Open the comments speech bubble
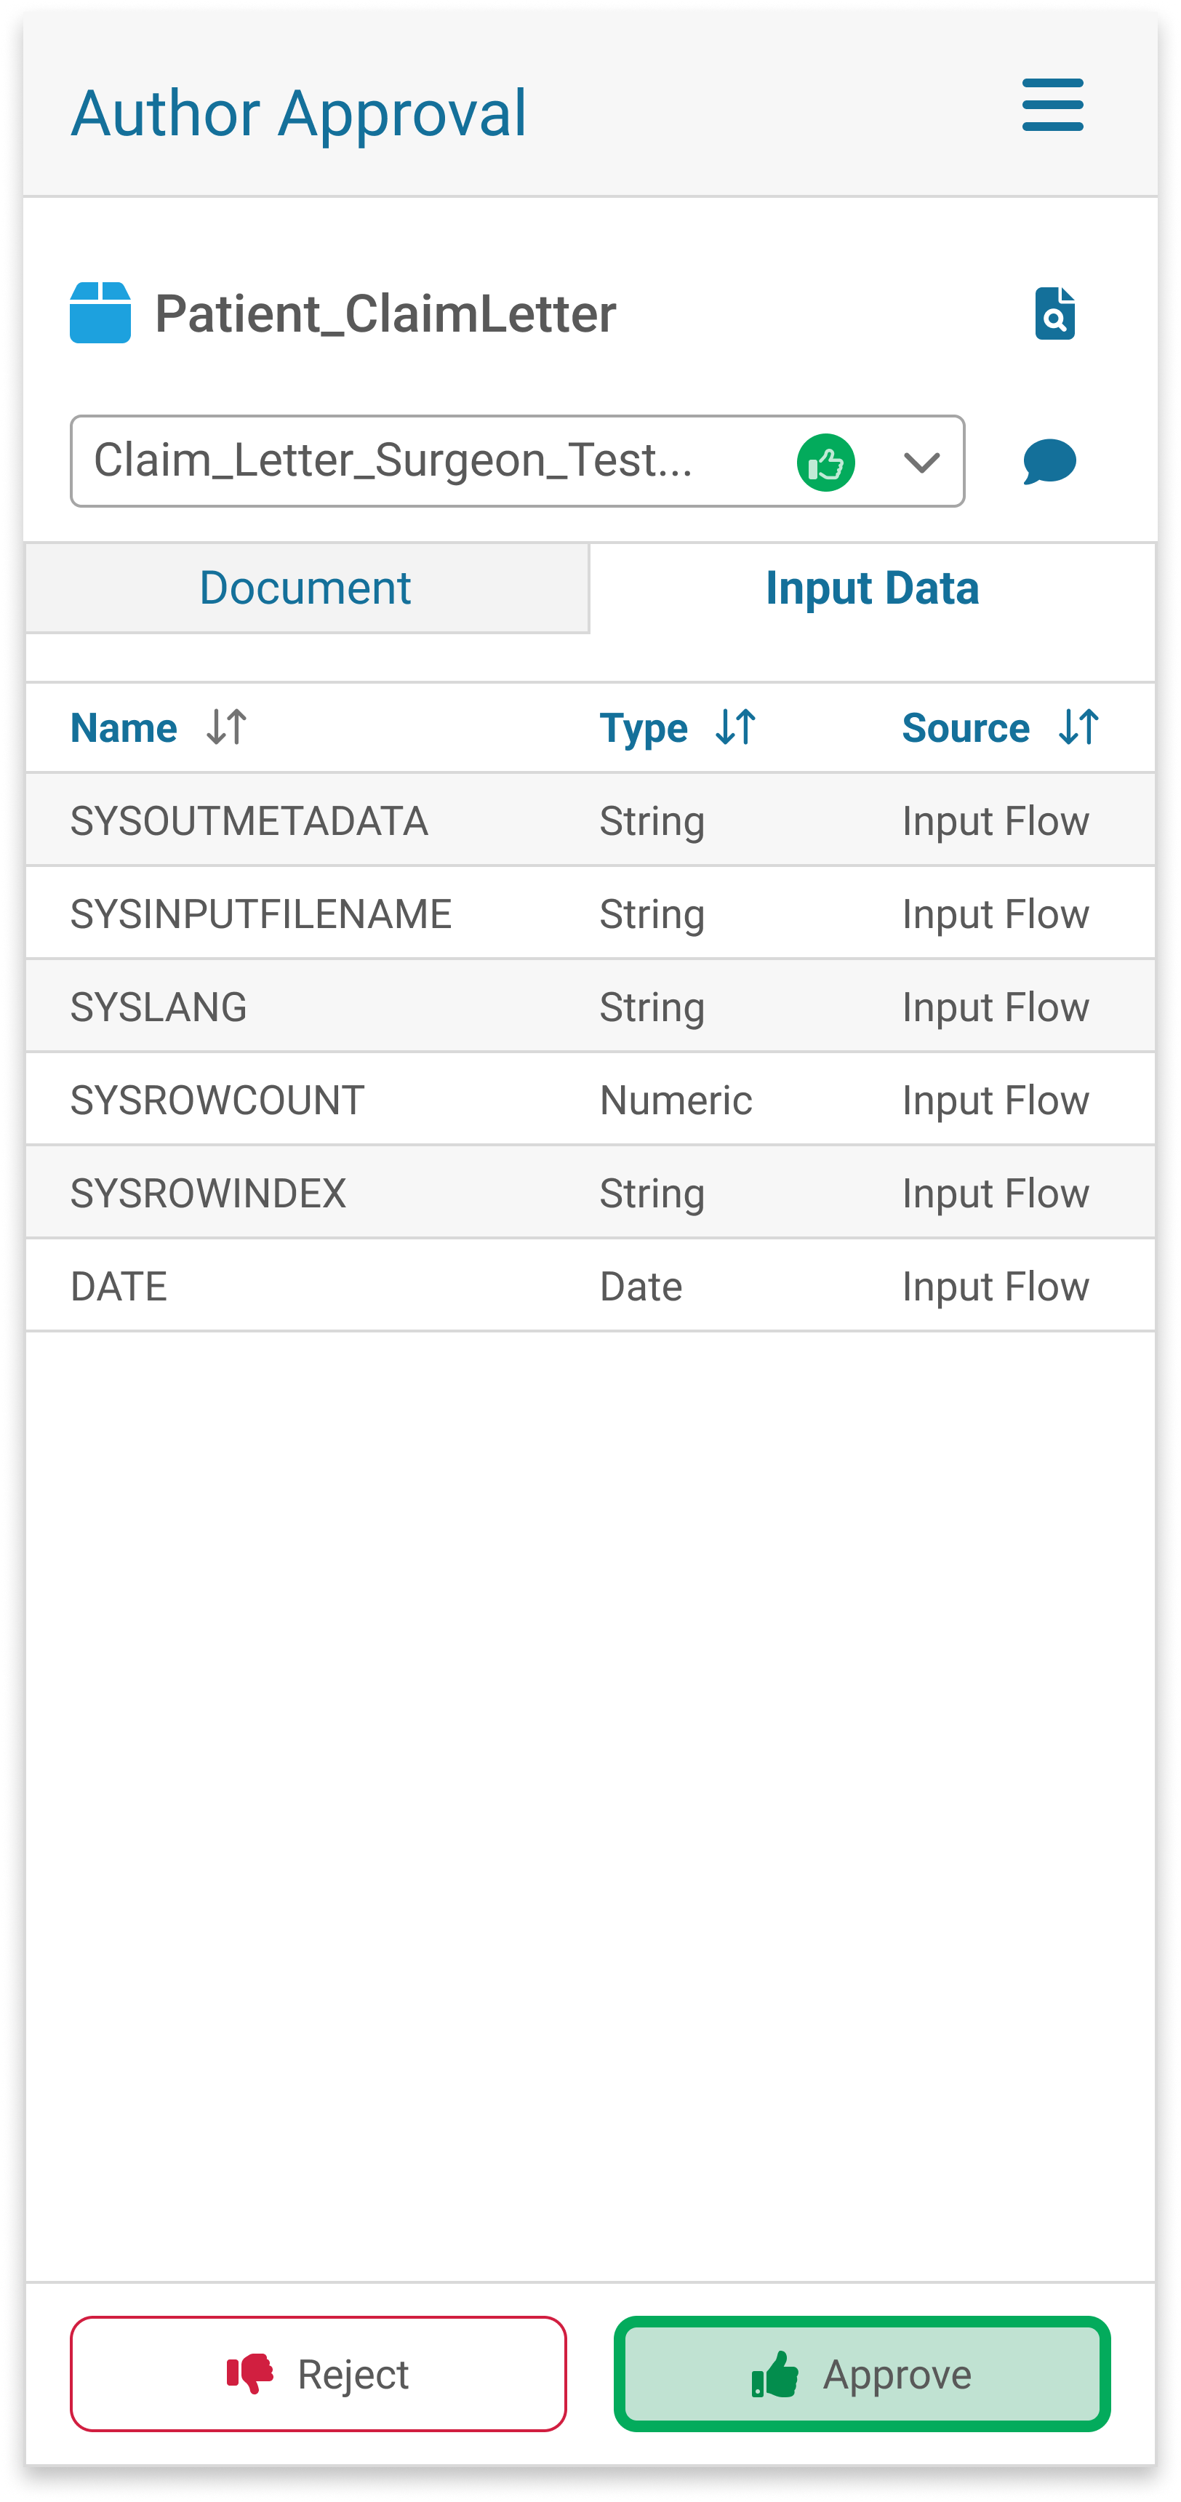Image resolution: width=1181 pixels, height=2502 pixels. click(1049, 461)
